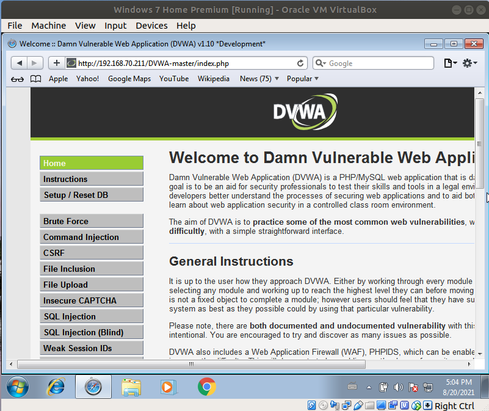This screenshot has height=411, width=489.
Task: Open Internet Explorer from the taskbar
Action: (56, 387)
